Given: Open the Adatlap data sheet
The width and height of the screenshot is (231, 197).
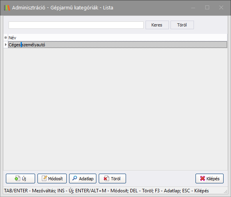Looking at the screenshot, I should click(83, 178).
